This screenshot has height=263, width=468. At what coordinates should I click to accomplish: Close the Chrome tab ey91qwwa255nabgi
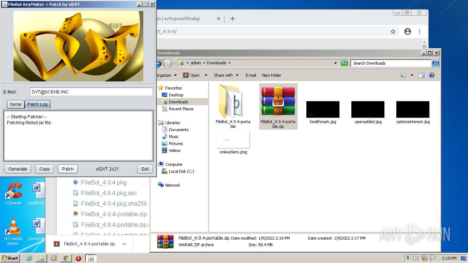coord(219,19)
